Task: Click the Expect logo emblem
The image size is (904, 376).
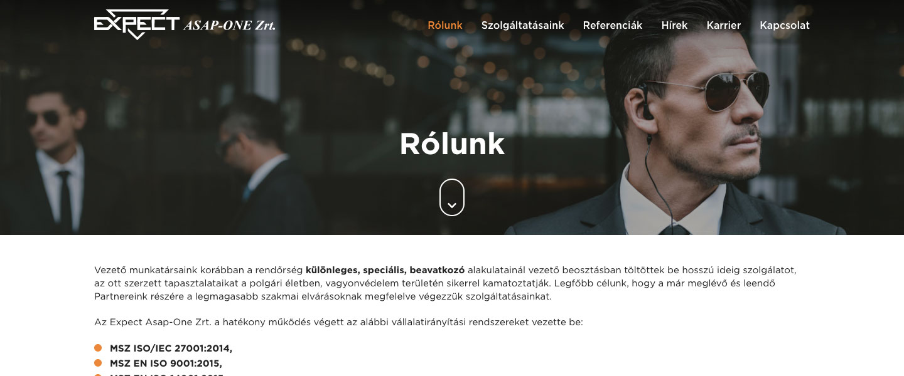Action: click(137, 24)
